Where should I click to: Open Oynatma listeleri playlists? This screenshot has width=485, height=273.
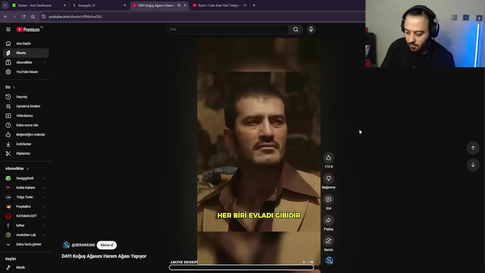[x=26, y=106]
